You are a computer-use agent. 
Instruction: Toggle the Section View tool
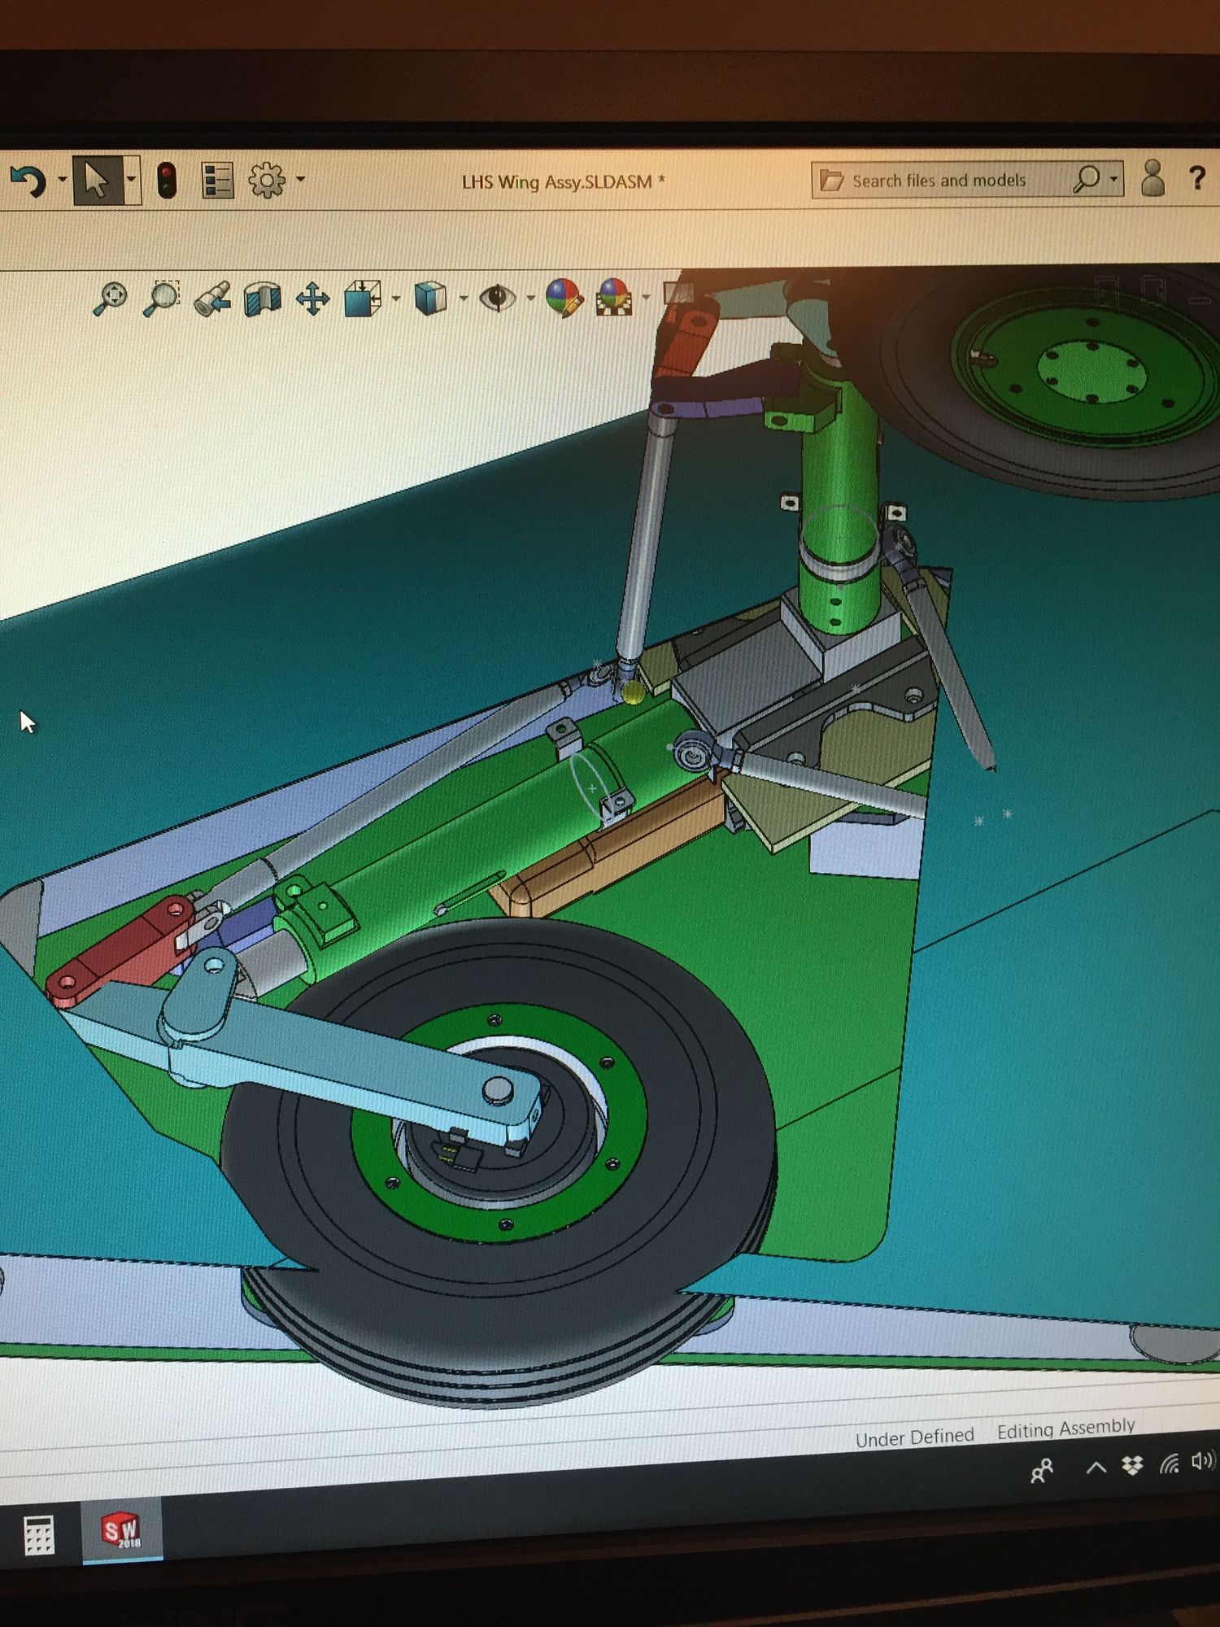point(262,299)
